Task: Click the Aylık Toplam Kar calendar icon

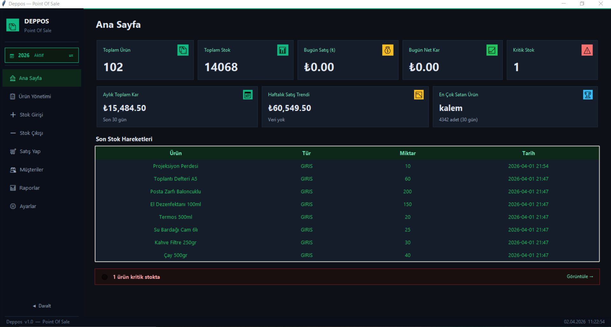Action: (248, 95)
